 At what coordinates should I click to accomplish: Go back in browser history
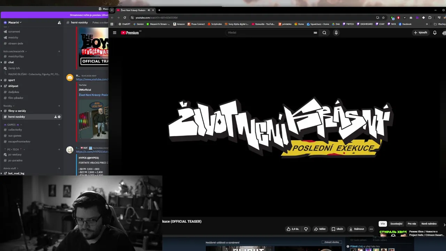pyautogui.click(x=112, y=17)
